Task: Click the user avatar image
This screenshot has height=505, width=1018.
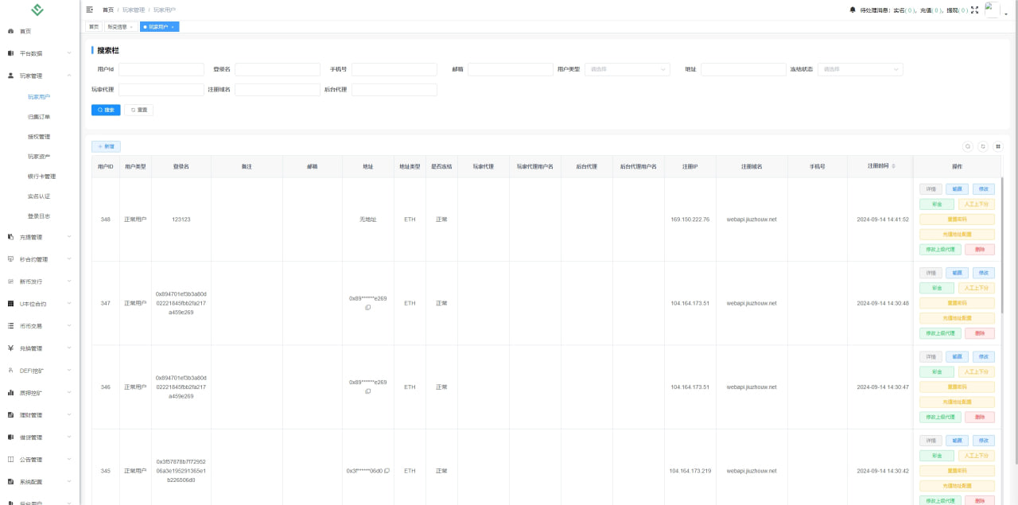Action: (x=992, y=10)
